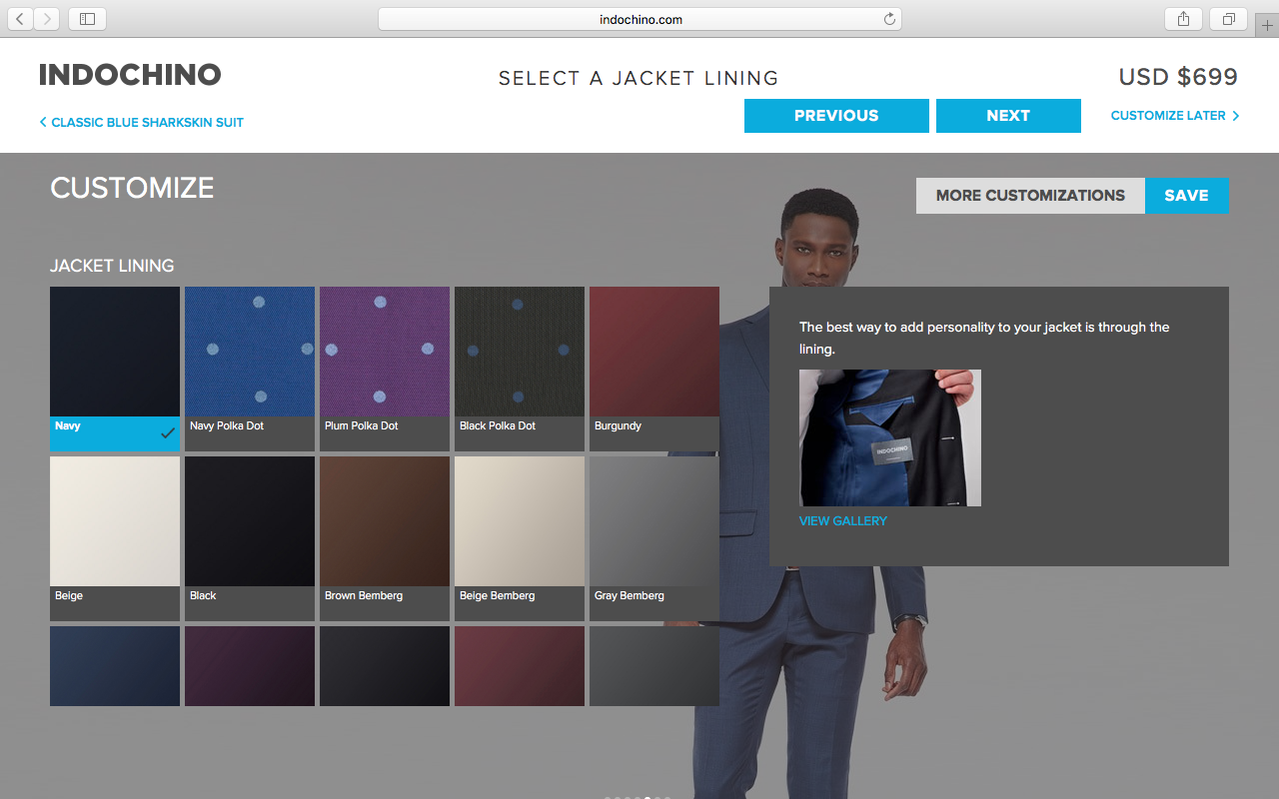Select the Gray Bemberg lining

[x=654, y=538]
